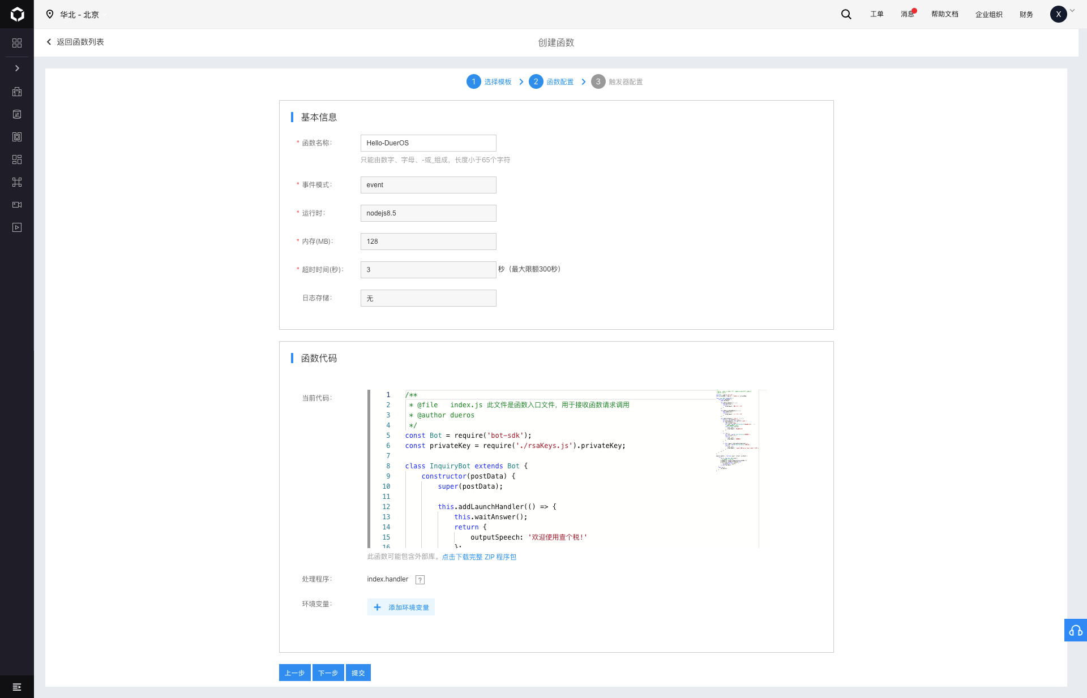Open the network nodes icon in sidebar
Viewport: 1087px width, 698px height.
[17, 182]
